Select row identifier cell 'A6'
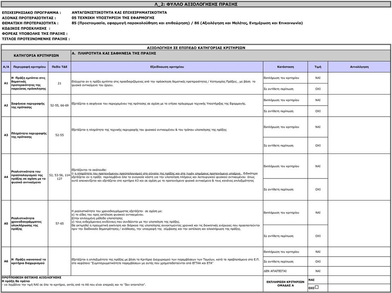The image size is (392, 293). (6, 261)
